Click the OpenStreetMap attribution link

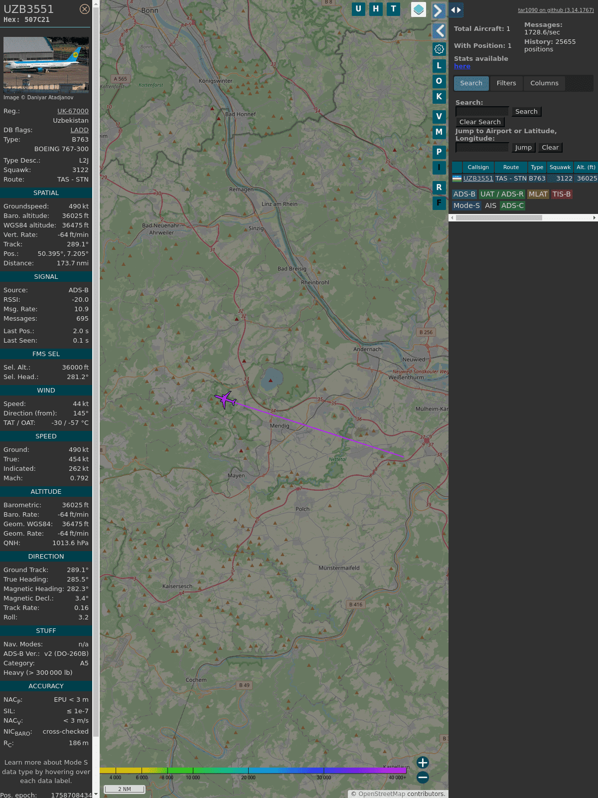[x=382, y=794]
